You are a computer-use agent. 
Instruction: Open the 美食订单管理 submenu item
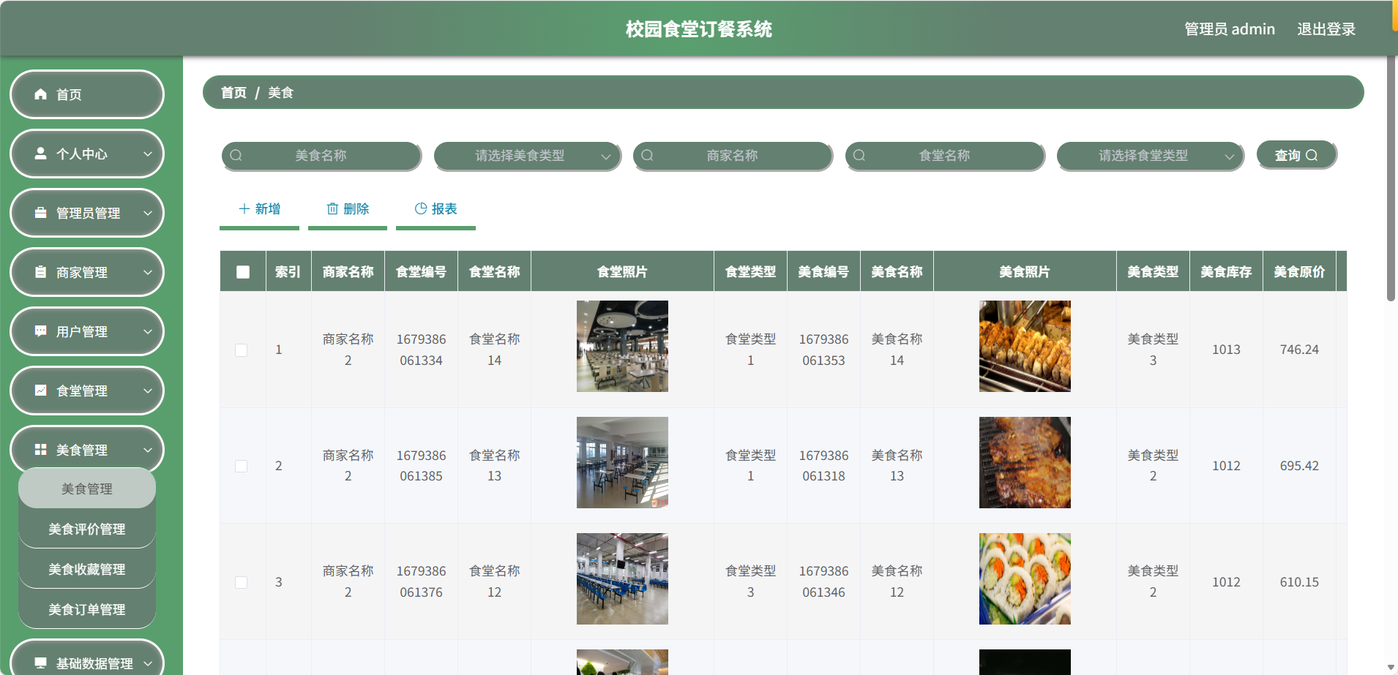point(87,609)
